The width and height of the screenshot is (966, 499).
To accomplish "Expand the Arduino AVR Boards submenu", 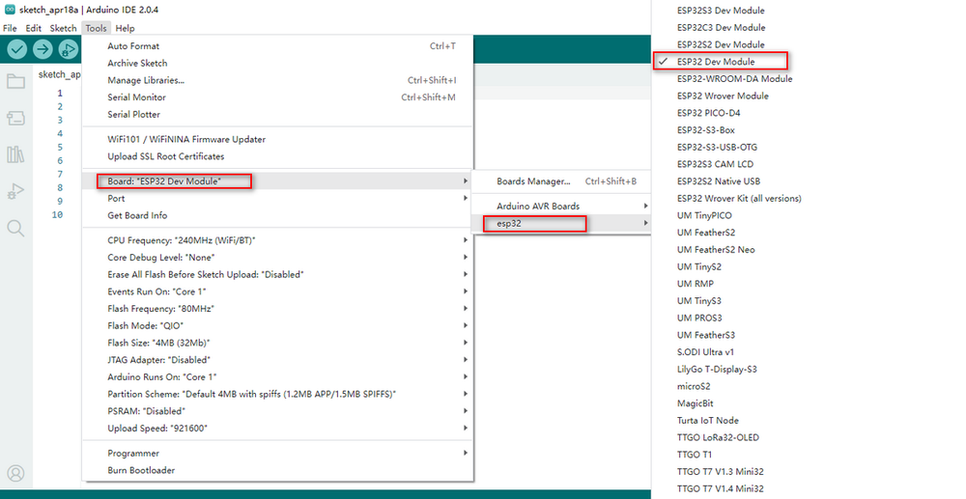I will click(x=561, y=207).
